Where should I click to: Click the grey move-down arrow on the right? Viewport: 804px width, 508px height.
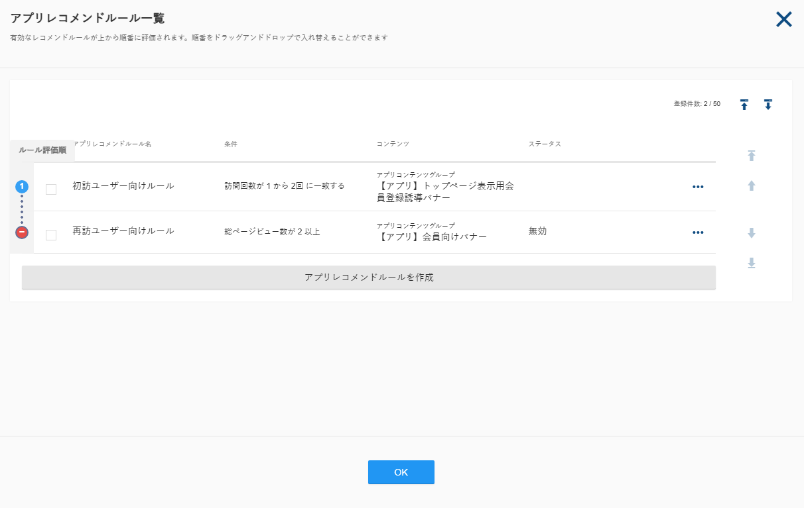752,233
